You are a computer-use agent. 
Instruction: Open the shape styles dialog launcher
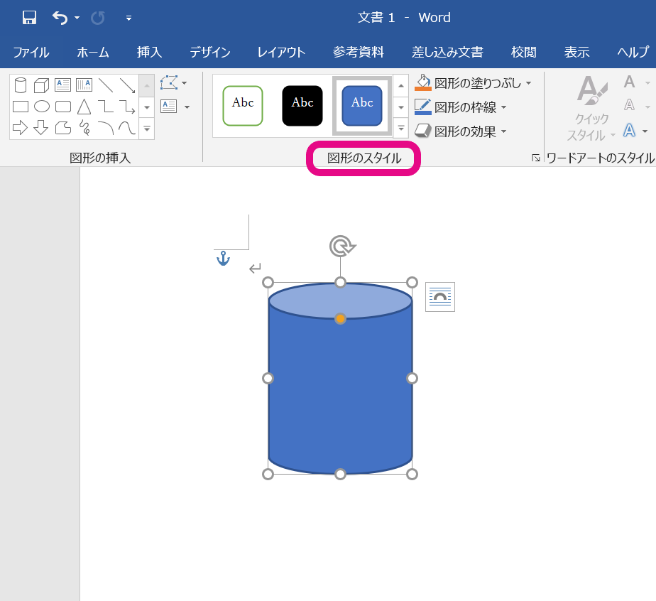pyautogui.click(x=536, y=158)
